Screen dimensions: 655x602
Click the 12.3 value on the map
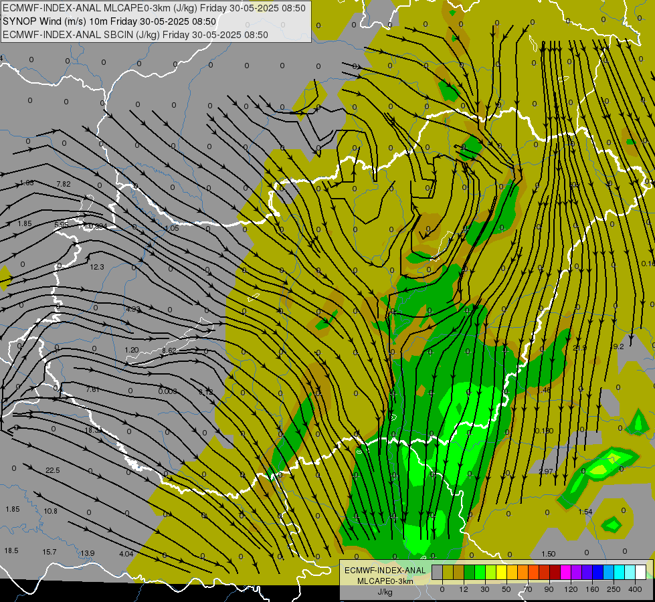click(x=97, y=267)
